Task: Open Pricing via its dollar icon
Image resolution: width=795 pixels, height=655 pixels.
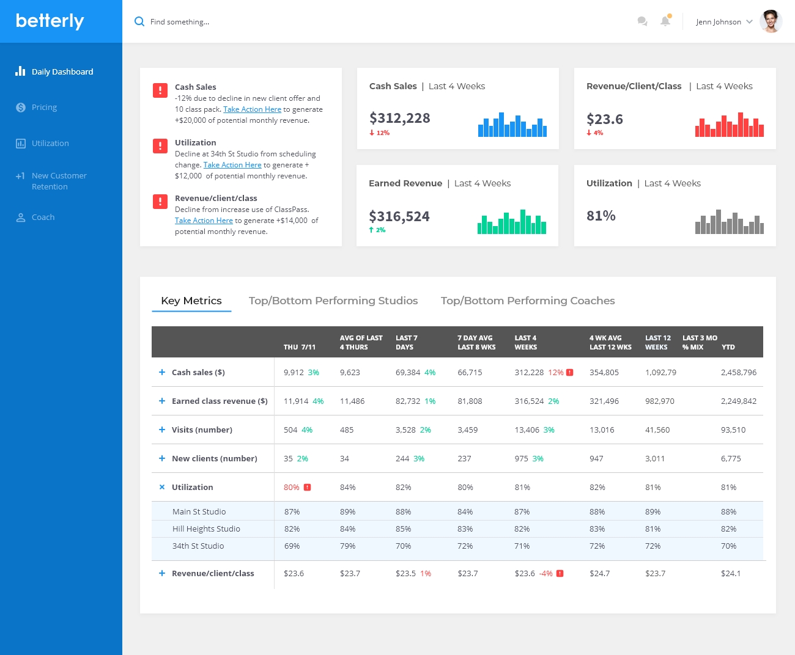Action: click(20, 108)
